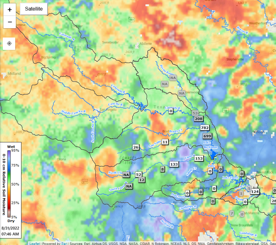Image resolution: width=276 pixels, height=245 pixels.
Task: Click the gray marker labeled 7
Action: (232, 214)
